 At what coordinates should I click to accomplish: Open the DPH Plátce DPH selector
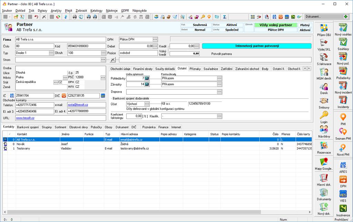[155, 39]
